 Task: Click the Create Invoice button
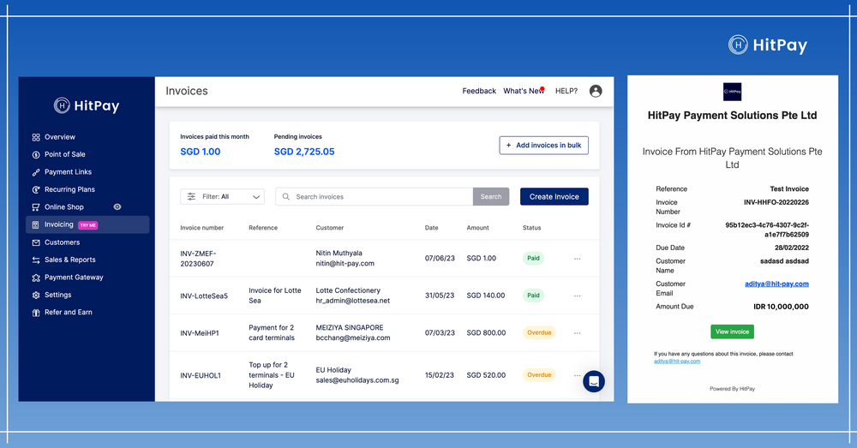point(554,197)
